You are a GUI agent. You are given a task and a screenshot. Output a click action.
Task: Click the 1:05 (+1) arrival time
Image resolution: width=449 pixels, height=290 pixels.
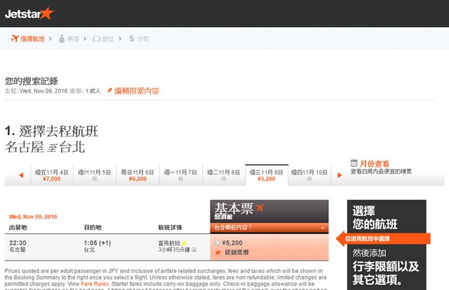98,243
